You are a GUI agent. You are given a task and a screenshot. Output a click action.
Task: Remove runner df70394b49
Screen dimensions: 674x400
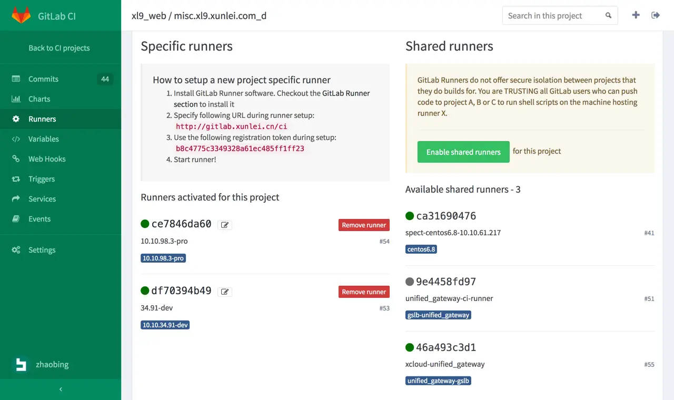364,292
